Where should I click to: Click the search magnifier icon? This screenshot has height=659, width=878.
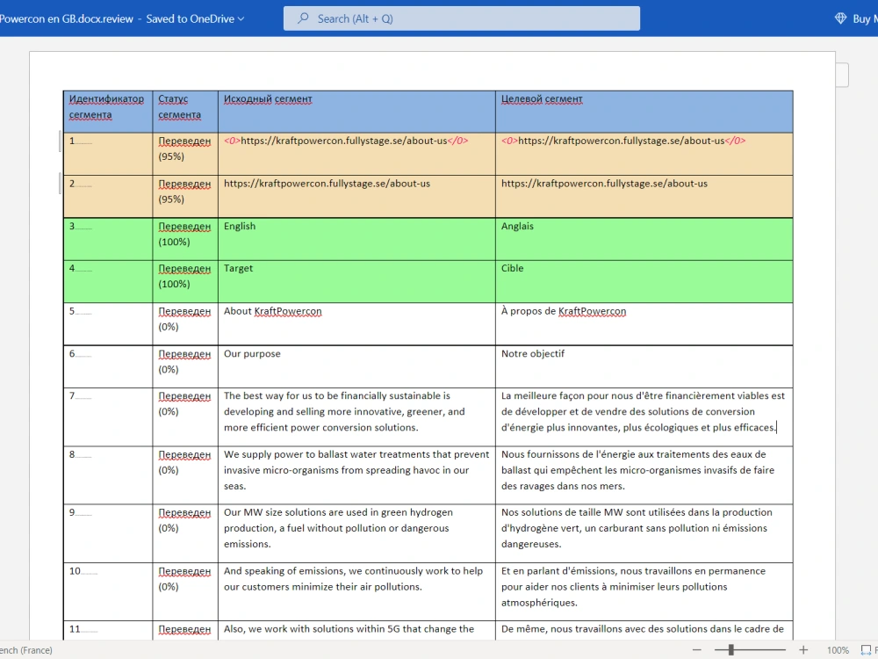pyautogui.click(x=303, y=18)
